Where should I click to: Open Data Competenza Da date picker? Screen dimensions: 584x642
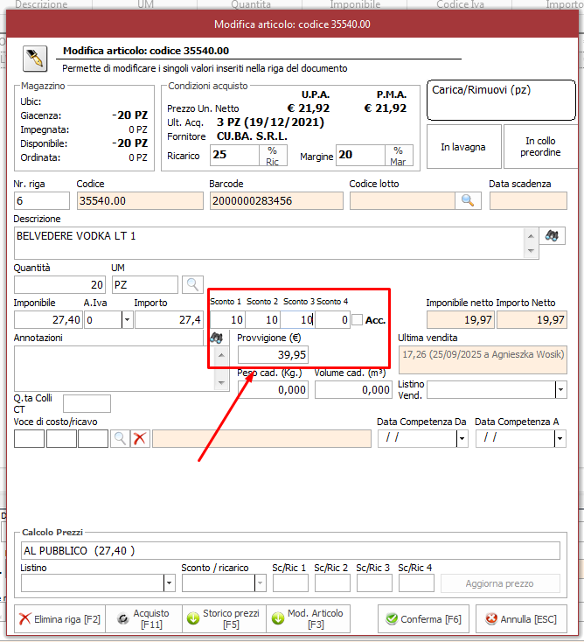click(462, 438)
